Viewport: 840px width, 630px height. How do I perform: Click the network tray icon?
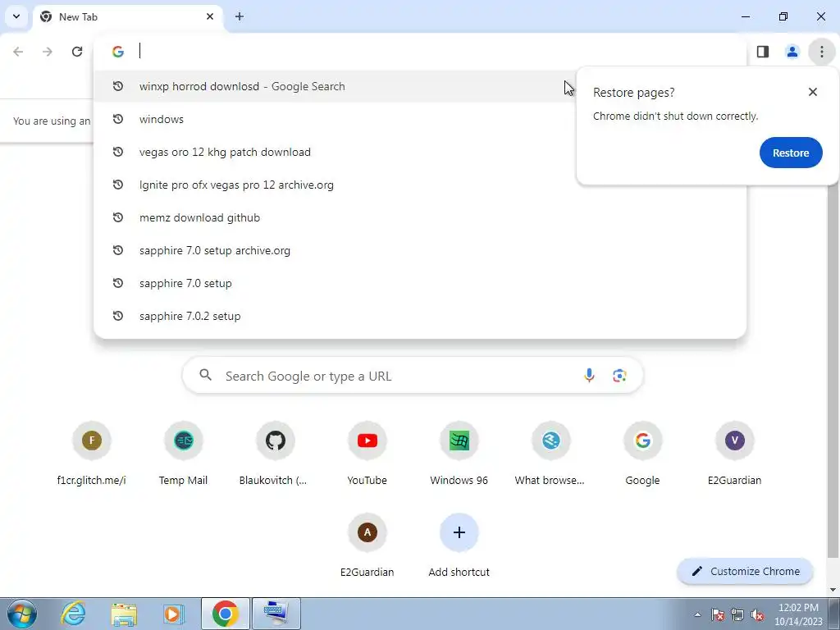(737, 614)
